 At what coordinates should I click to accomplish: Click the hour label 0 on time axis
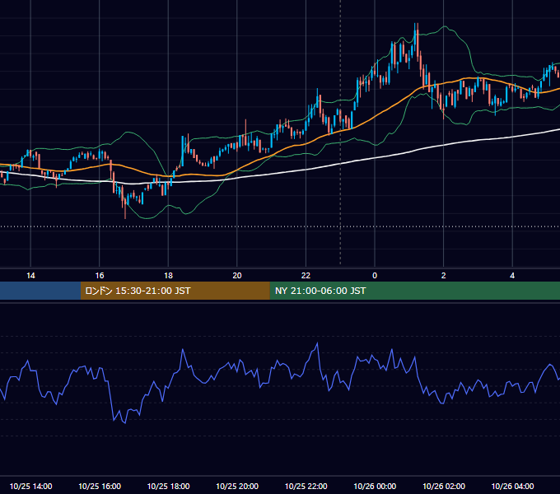(x=375, y=276)
